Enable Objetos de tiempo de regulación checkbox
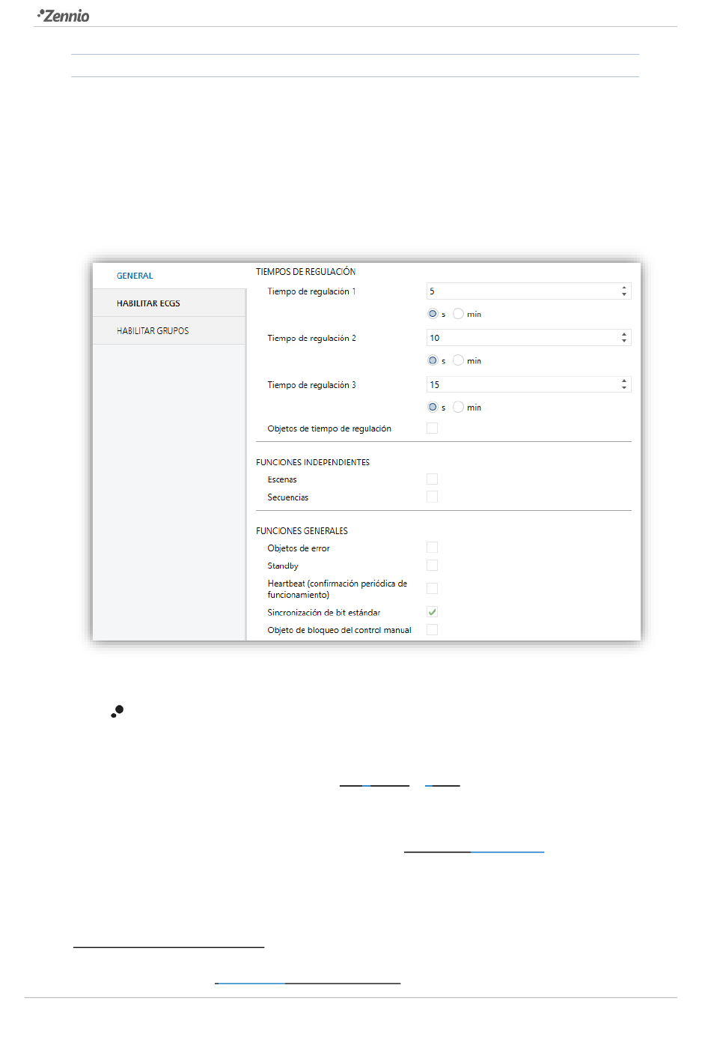The height and width of the screenshot is (1039, 711). coord(432,428)
